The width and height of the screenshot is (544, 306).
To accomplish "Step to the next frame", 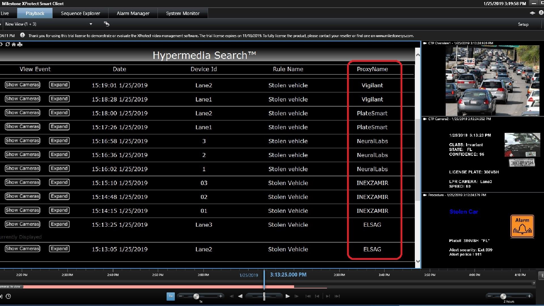I will point(297,296).
